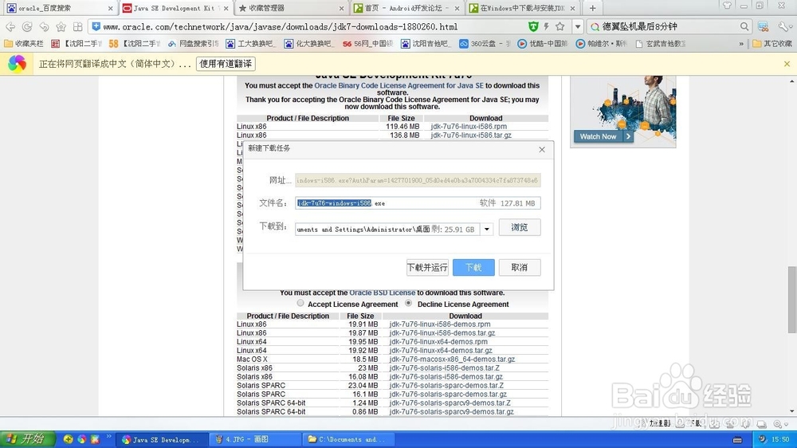Expand hidden bookmarks chevron
797x448 pixels.
[741, 44]
